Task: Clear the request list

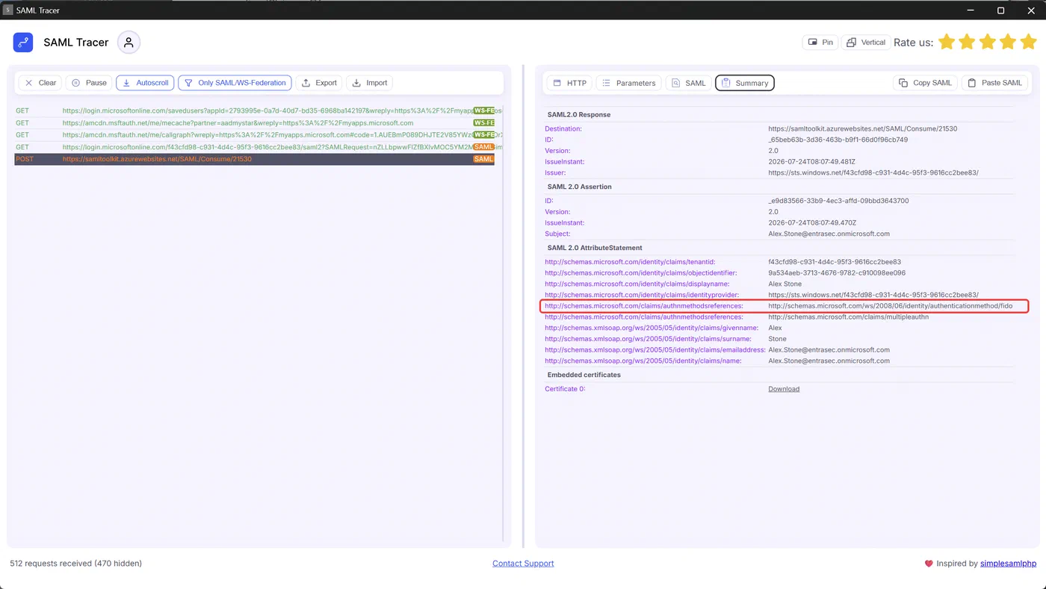Action: pyautogui.click(x=40, y=83)
